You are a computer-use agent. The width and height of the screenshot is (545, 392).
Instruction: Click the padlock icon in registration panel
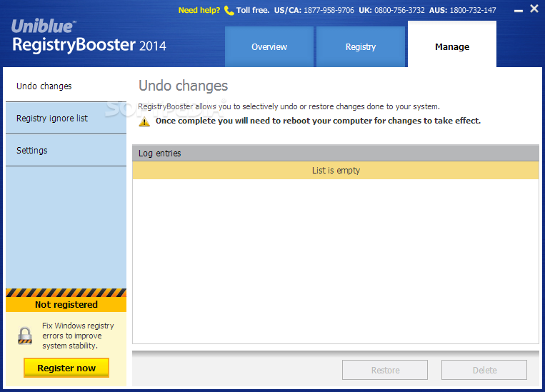point(25,336)
